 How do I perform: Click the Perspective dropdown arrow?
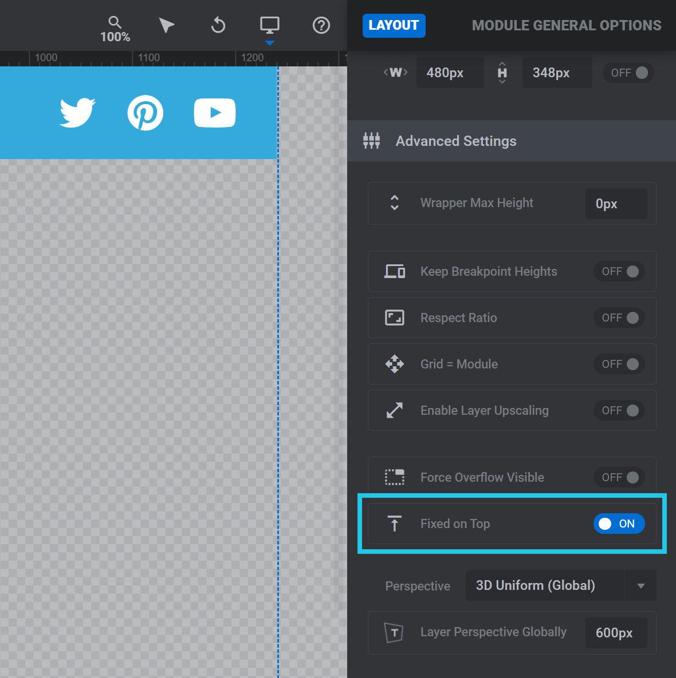pyautogui.click(x=641, y=586)
